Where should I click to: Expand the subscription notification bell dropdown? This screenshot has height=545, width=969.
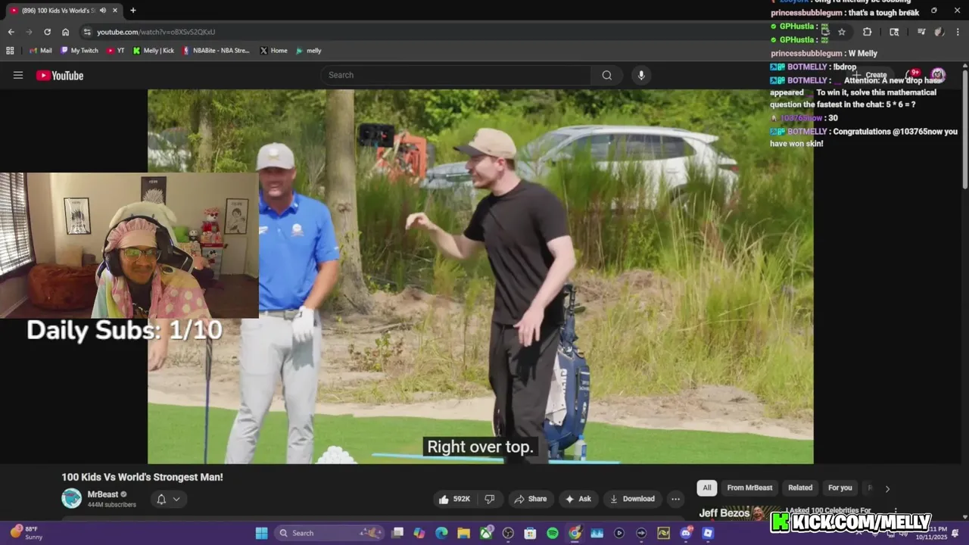coord(169,499)
